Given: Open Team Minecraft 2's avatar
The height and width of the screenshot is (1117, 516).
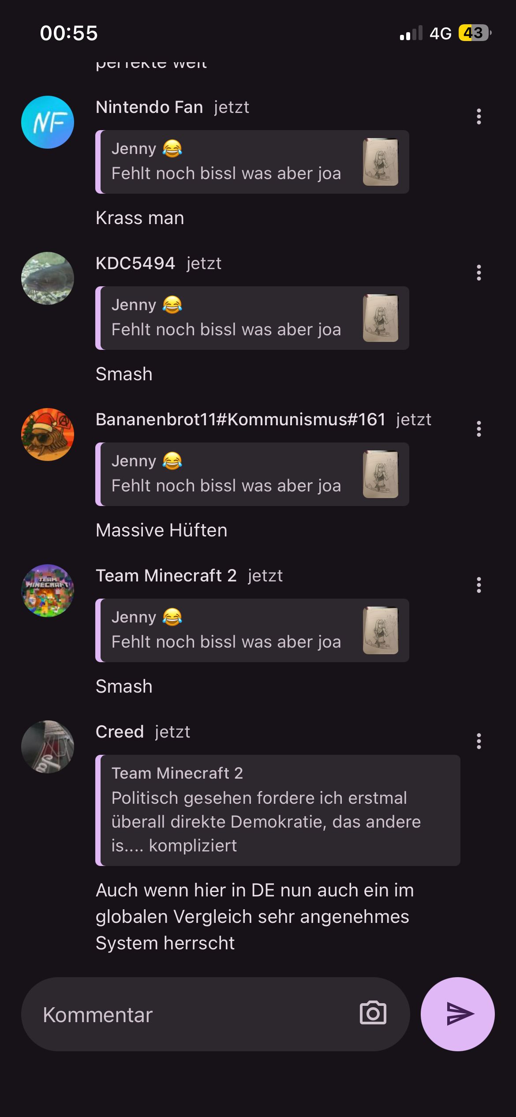Looking at the screenshot, I should click(48, 591).
